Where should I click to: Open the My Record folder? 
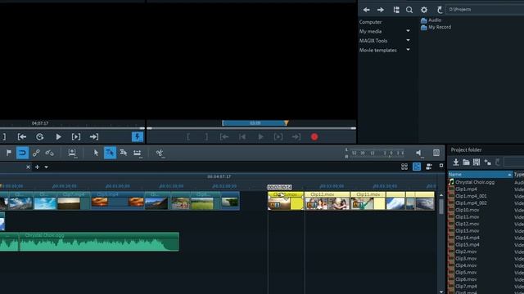click(x=436, y=27)
